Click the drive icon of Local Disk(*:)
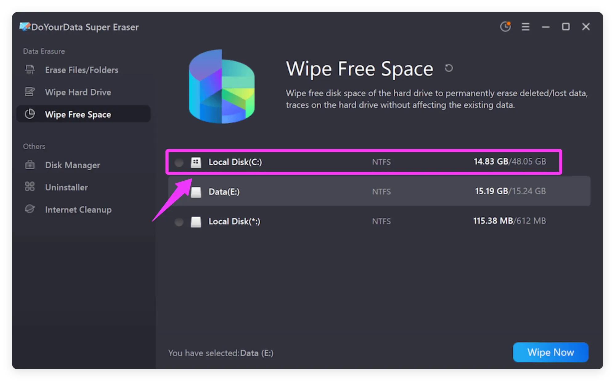The height and width of the screenshot is (381, 615). pos(196,222)
